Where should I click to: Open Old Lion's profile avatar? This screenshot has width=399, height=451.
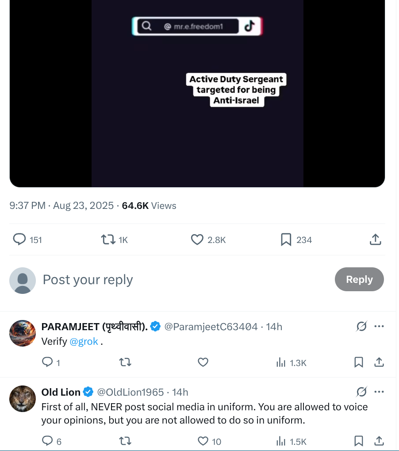(23, 398)
